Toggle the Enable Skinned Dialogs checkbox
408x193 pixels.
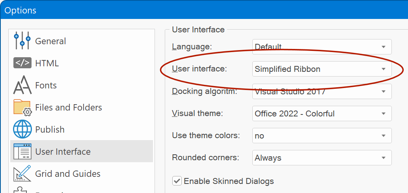[x=177, y=181]
